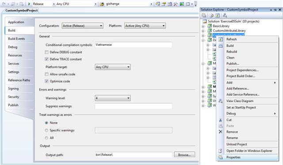Image resolution: width=283 pixels, height=165 pixels.
Task: Click the Find in Files folder icon beside giohanga
Action: (102, 4)
